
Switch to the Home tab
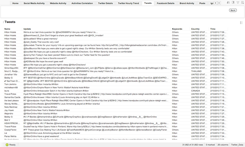coord(15,3)
